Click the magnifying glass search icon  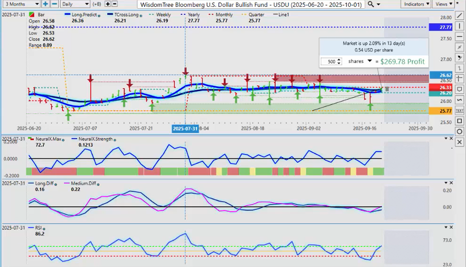[x=371, y=4]
